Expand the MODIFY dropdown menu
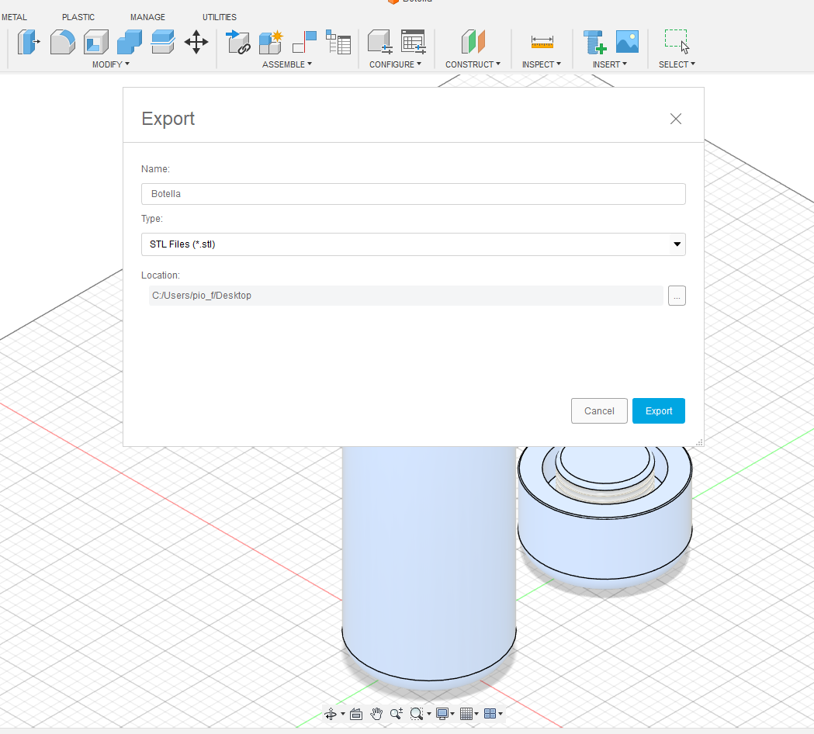 coord(110,64)
